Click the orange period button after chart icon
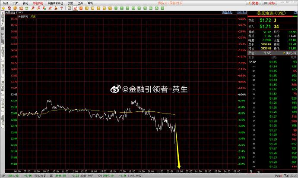 point(82,8)
